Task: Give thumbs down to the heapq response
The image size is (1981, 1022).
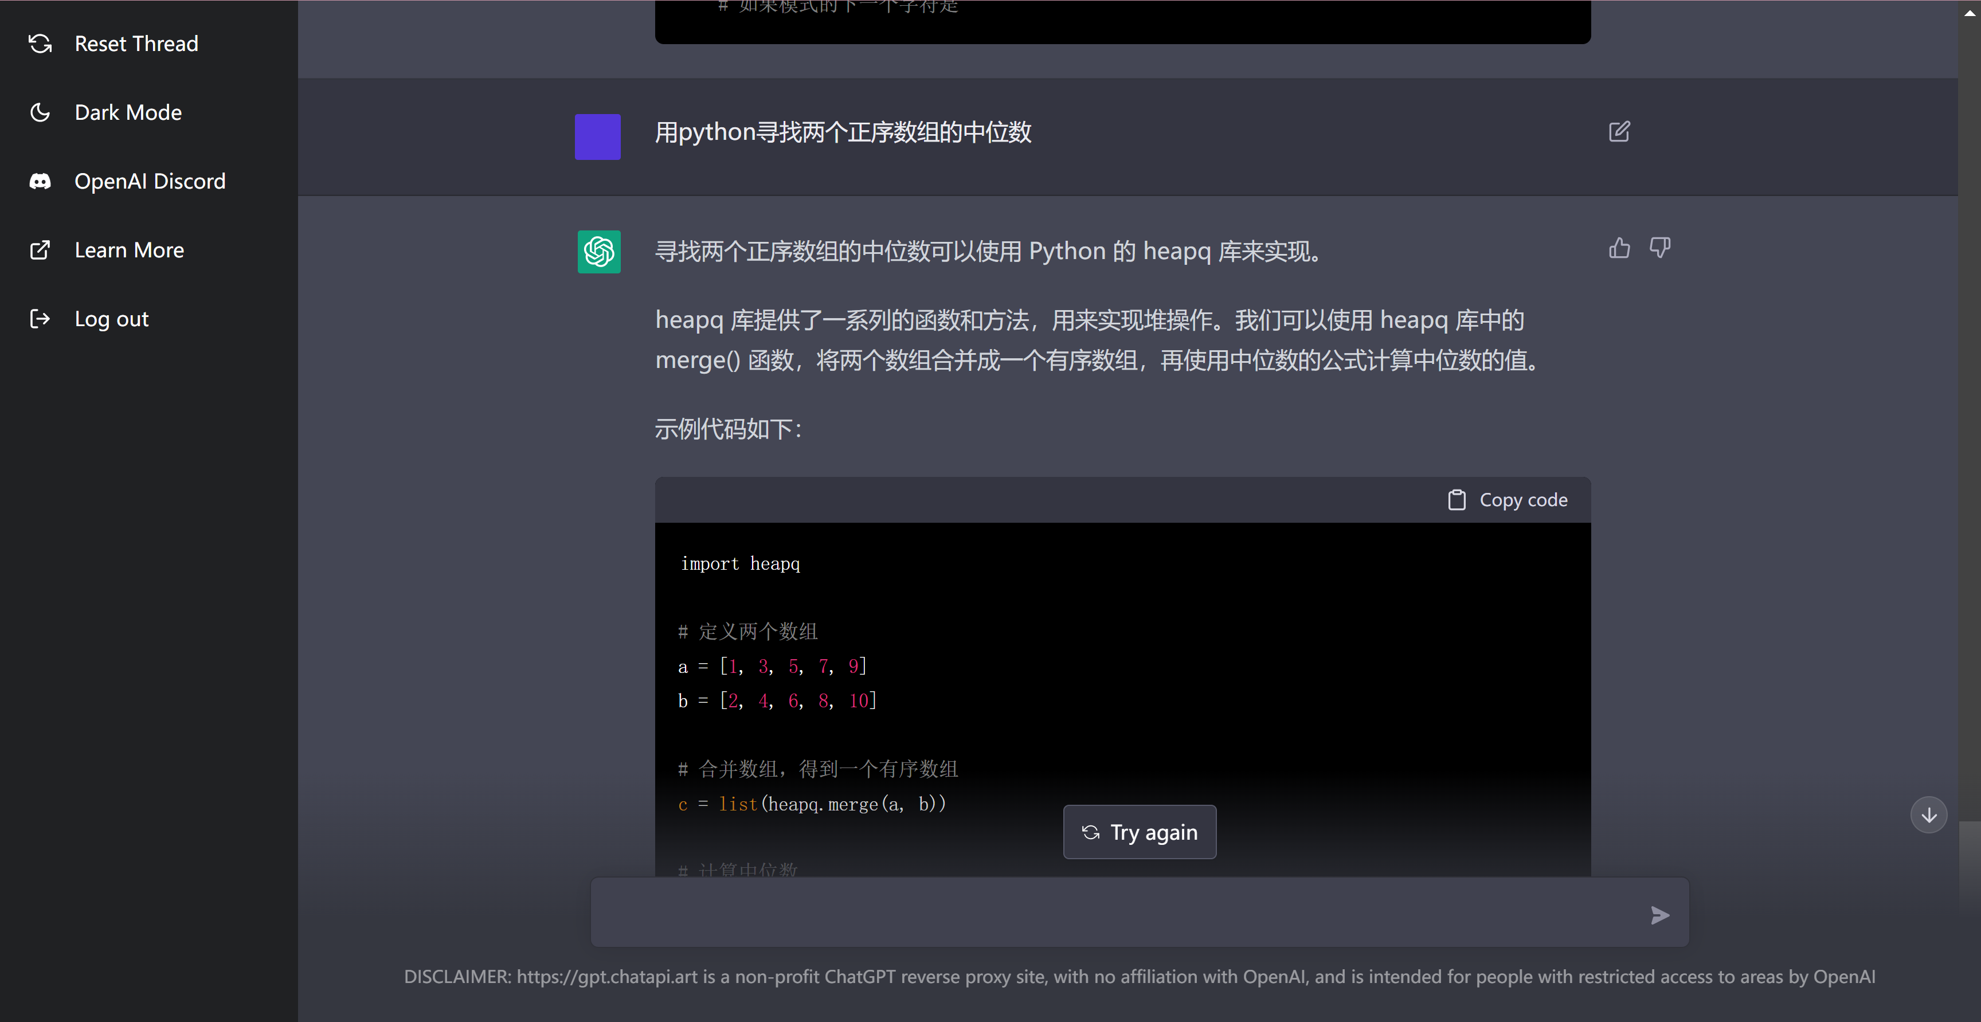Action: 1659,248
